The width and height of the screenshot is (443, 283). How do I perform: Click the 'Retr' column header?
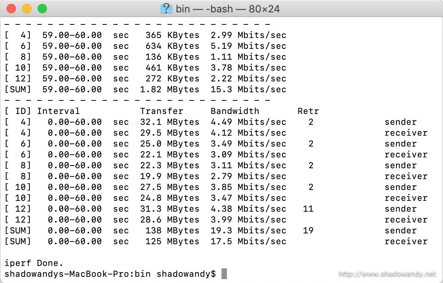point(308,111)
